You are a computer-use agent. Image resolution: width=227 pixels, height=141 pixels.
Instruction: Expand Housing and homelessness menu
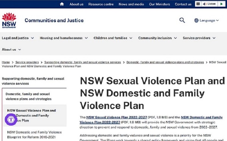coord(64,38)
